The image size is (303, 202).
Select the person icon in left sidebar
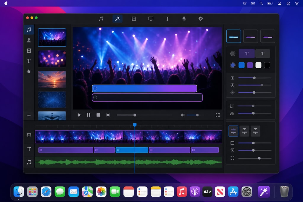point(29,40)
